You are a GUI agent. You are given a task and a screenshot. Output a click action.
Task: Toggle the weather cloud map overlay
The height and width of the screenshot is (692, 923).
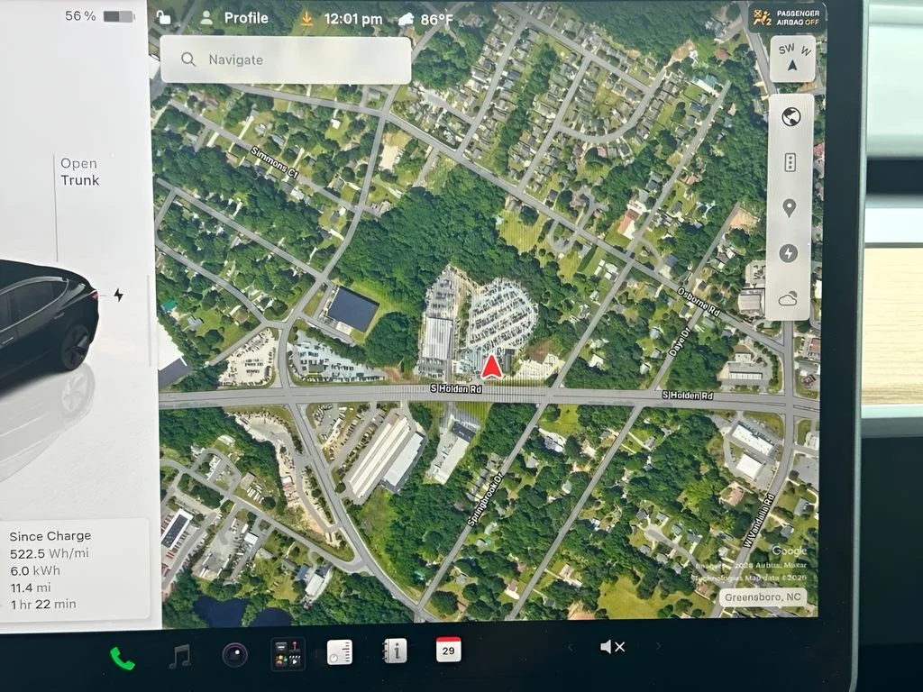click(x=788, y=299)
